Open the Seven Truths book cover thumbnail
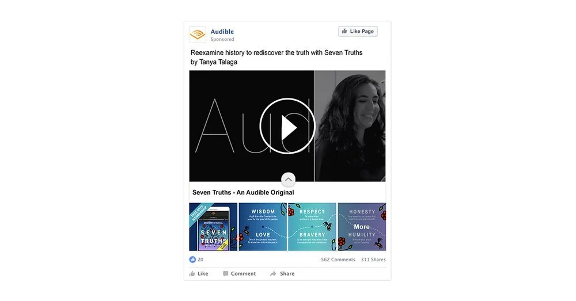The height and width of the screenshot is (301, 576). [214, 227]
